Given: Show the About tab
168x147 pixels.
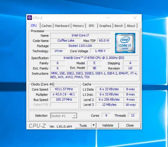Looking at the screenshot, I should click(131, 26).
